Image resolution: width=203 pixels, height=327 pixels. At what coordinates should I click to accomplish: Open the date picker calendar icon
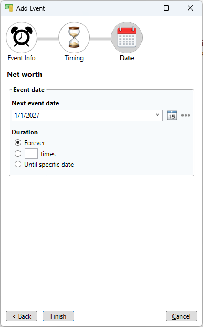(172, 116)
